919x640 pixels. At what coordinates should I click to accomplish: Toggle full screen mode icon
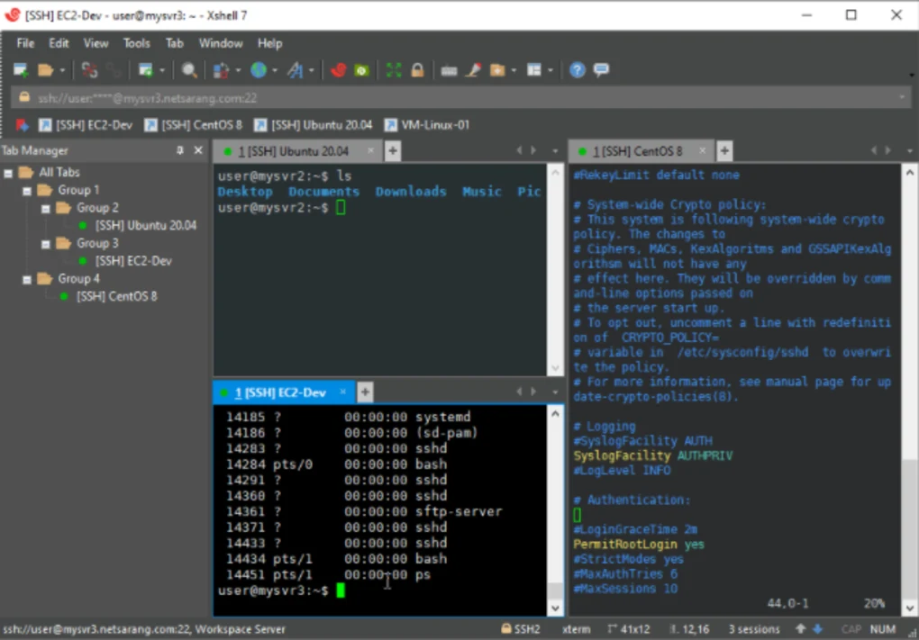394,70
